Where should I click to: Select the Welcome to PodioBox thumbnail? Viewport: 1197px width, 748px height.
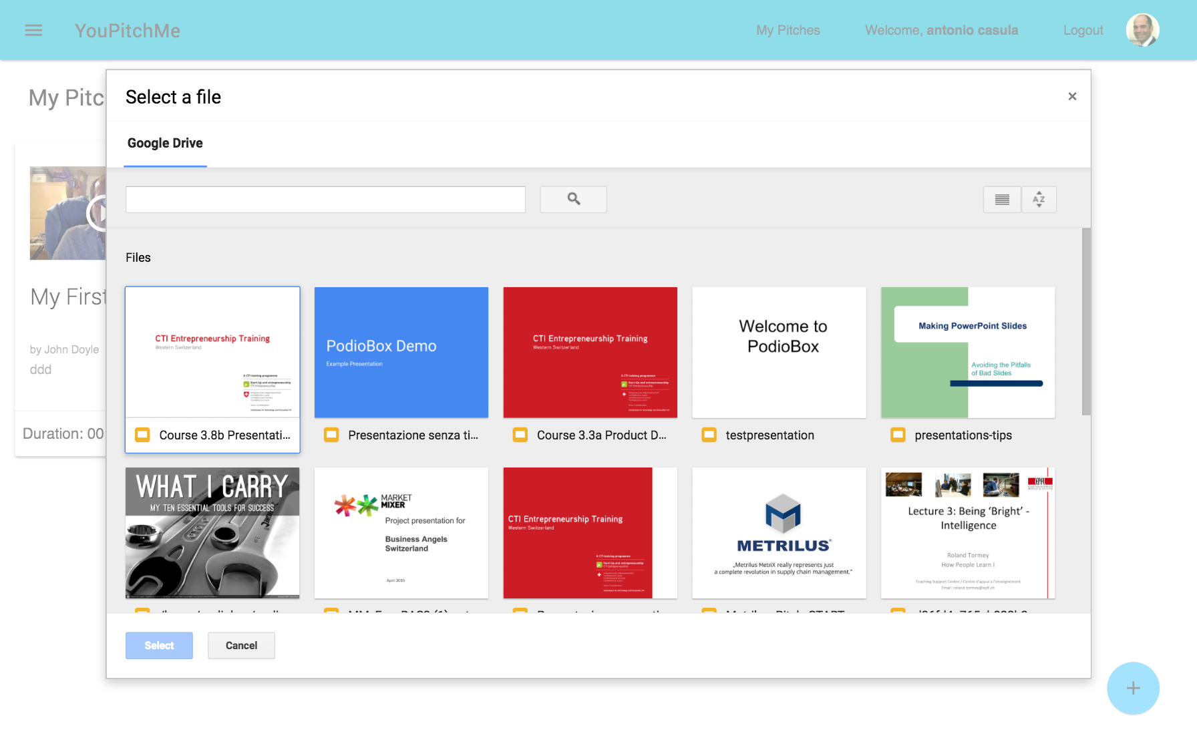click(780, 353)
